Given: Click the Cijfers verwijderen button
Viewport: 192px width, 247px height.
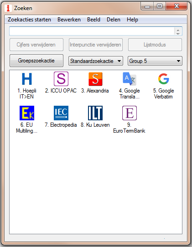Looking at the screenshot, I should (36, 45).
